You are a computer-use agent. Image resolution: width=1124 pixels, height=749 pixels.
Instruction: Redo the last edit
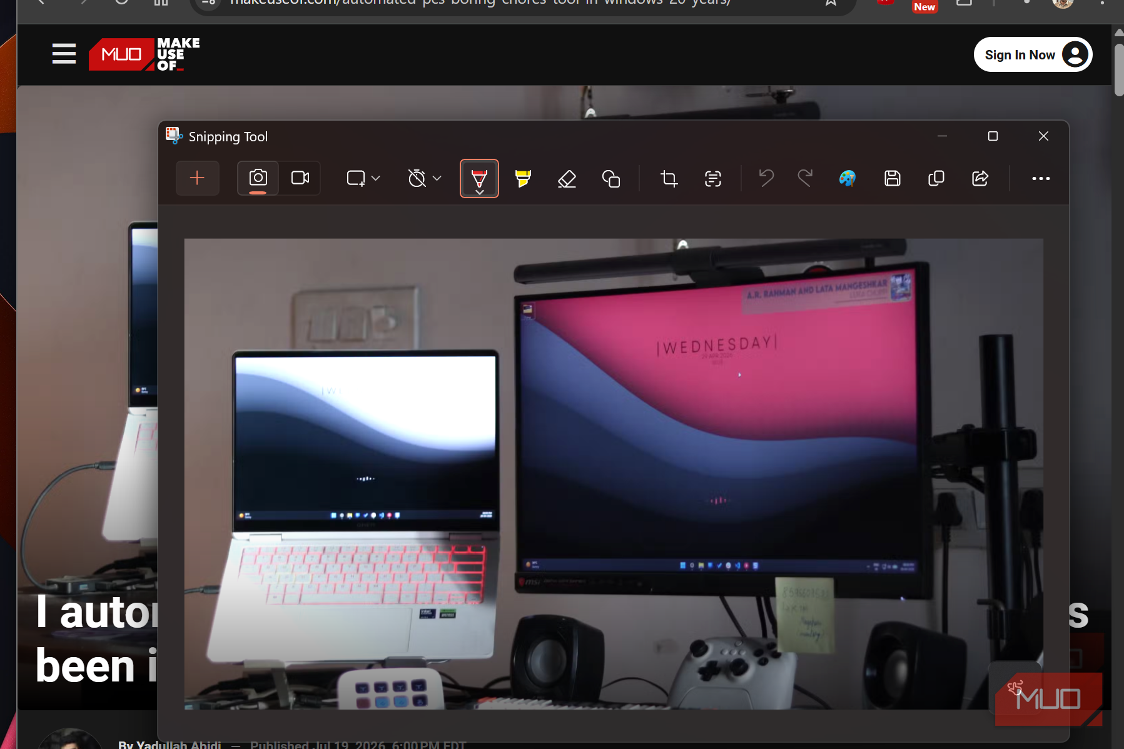coord(805,178)
